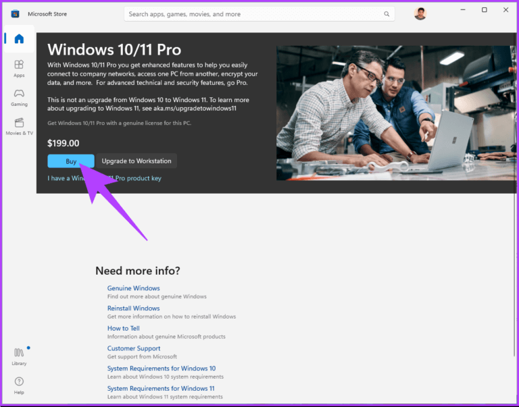This screenshot has height=407, width=519.
Task: Open the Customer Support link
Action: 134,348
